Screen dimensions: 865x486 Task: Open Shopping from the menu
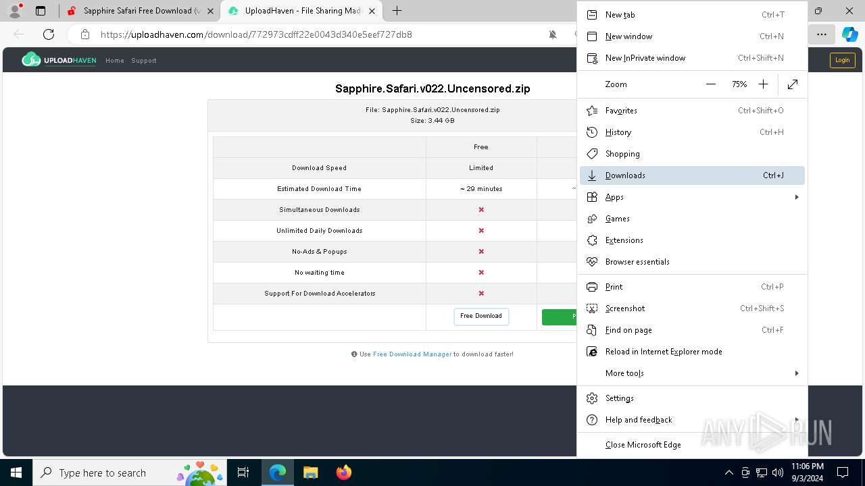pyautogui.click(x=692, y=154)
